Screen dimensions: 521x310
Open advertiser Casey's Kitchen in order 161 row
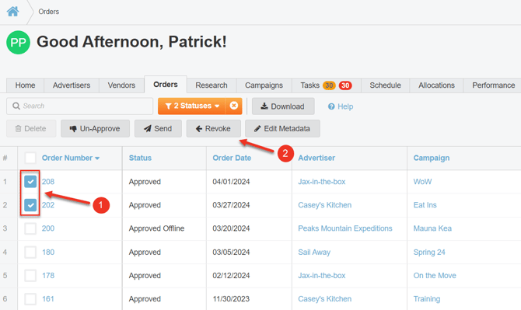[x=324, y=299]
